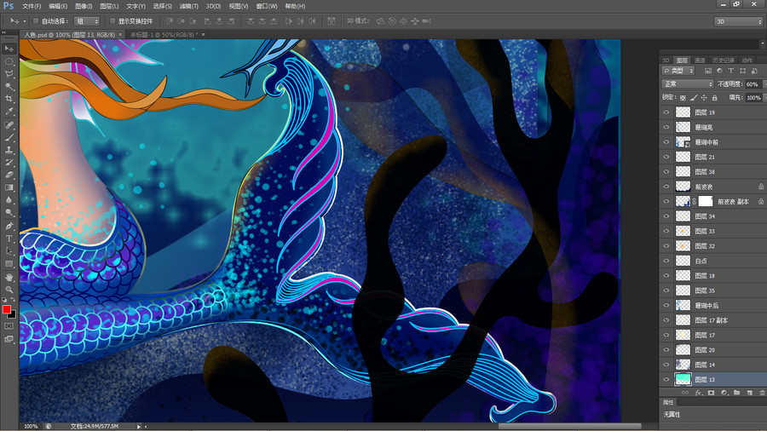Add adjustment layer icon
The width and height of the screenshot is (767, 431).
[x=724, y=393]
